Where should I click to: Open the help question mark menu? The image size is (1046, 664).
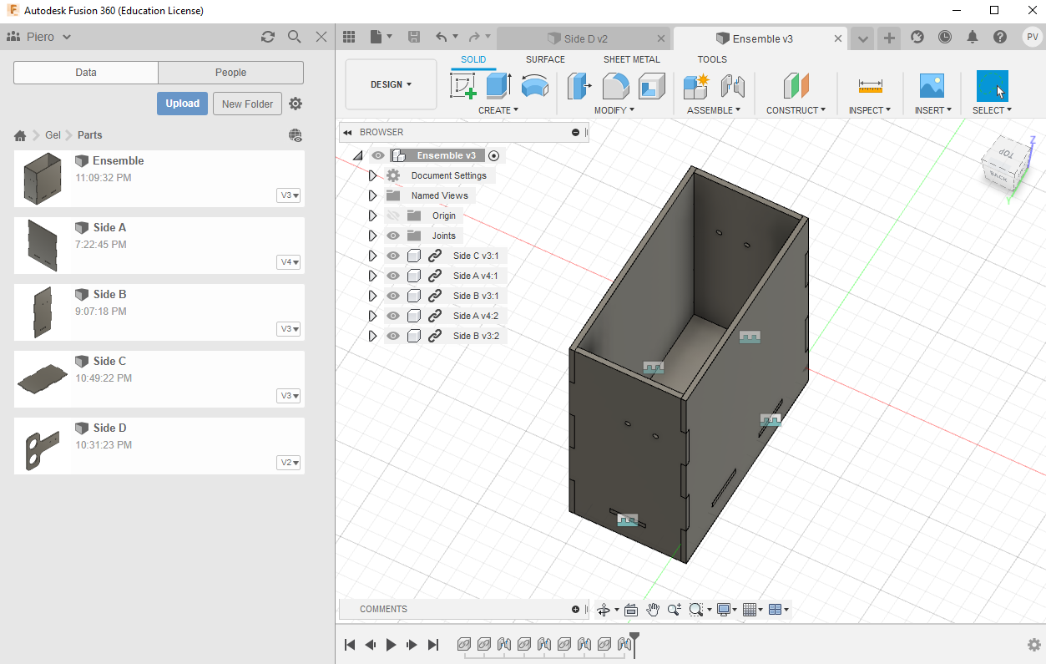pos(1000,37)
